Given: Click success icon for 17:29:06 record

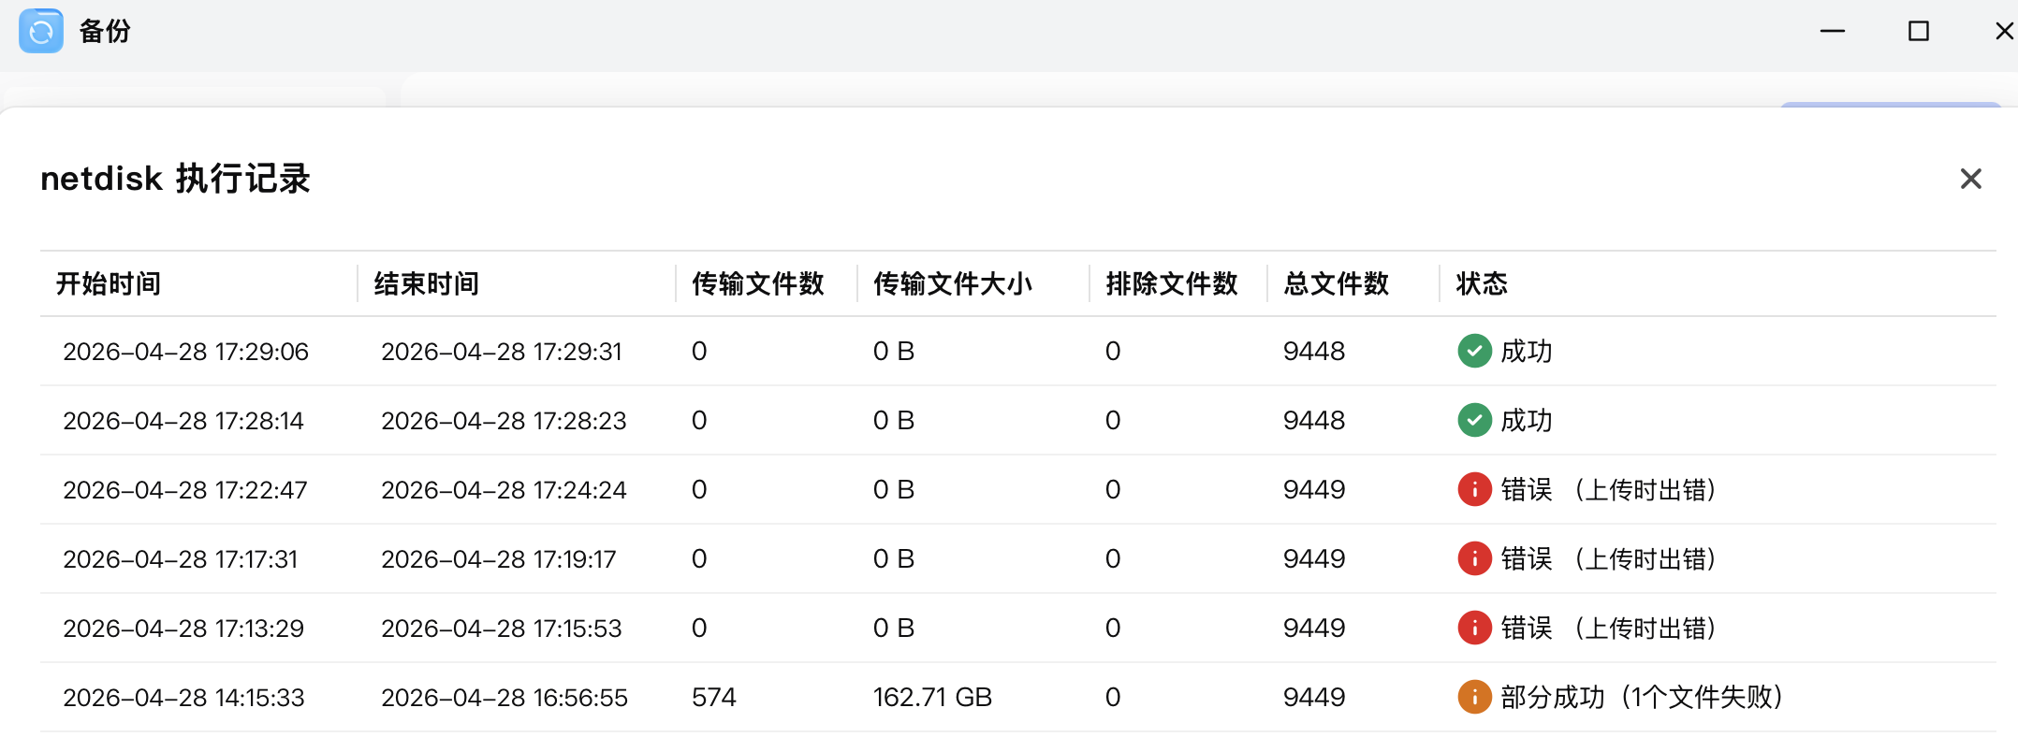Looking at the screenshot, I should point(1474,351).
